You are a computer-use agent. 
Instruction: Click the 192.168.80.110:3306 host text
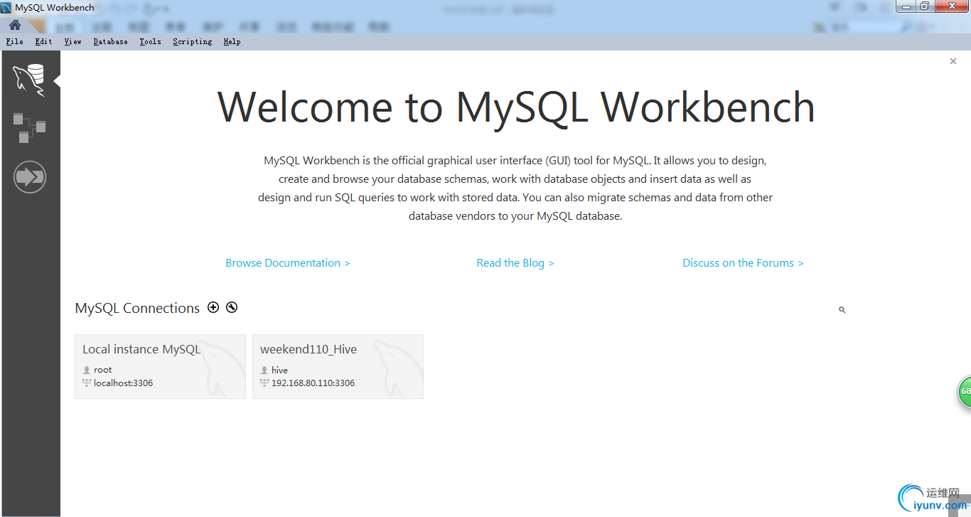(313, 383)
